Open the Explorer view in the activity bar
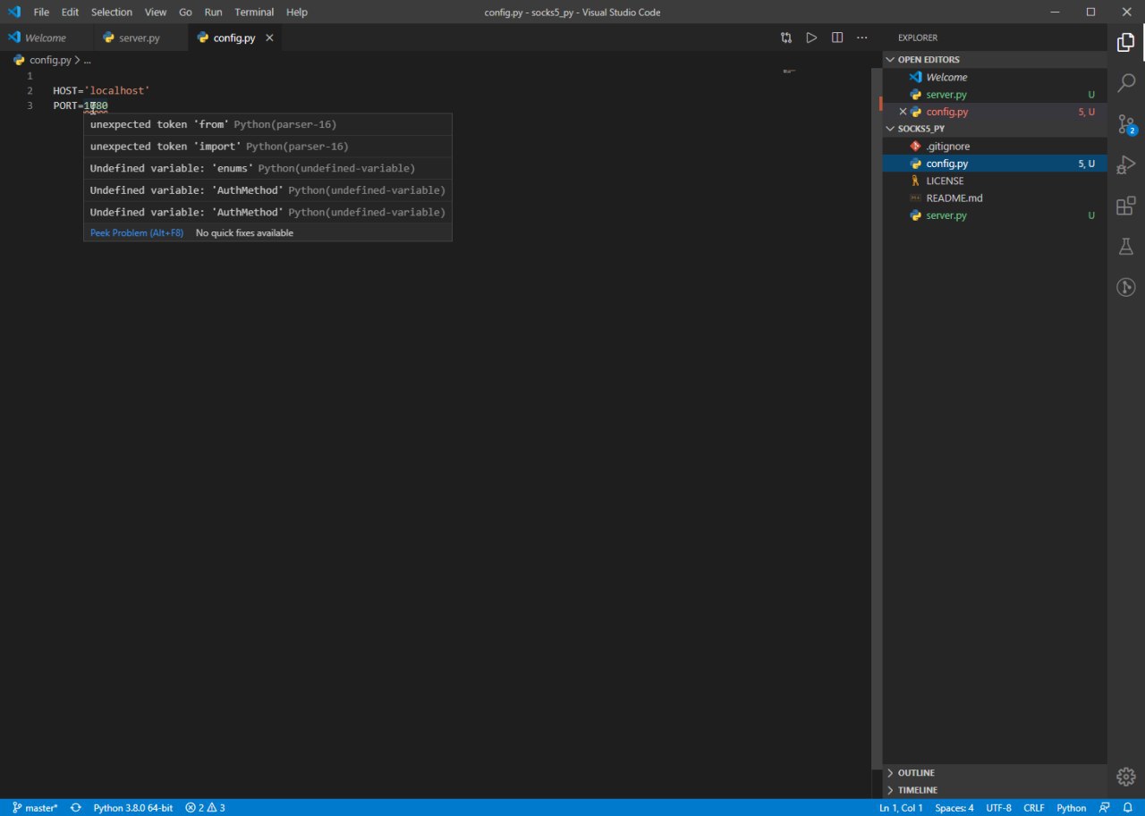Image resolution: width=1145 pixels, height=816 pixels. pyautogui.click(x=1126, y=41)
